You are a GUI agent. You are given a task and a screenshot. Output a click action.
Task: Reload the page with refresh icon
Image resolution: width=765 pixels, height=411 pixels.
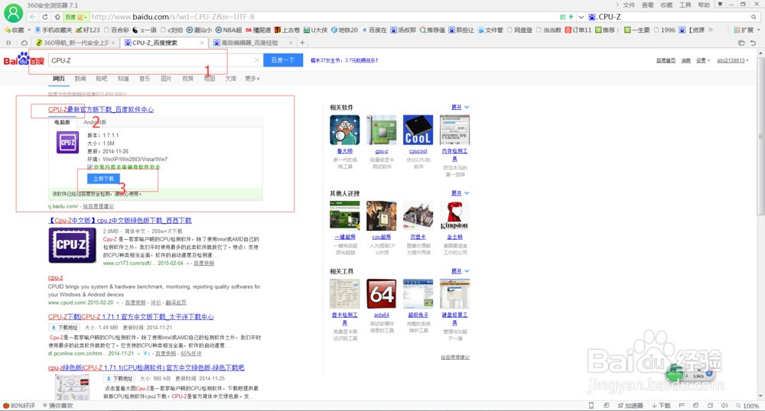pyautogui.click(x=45, y=17)
